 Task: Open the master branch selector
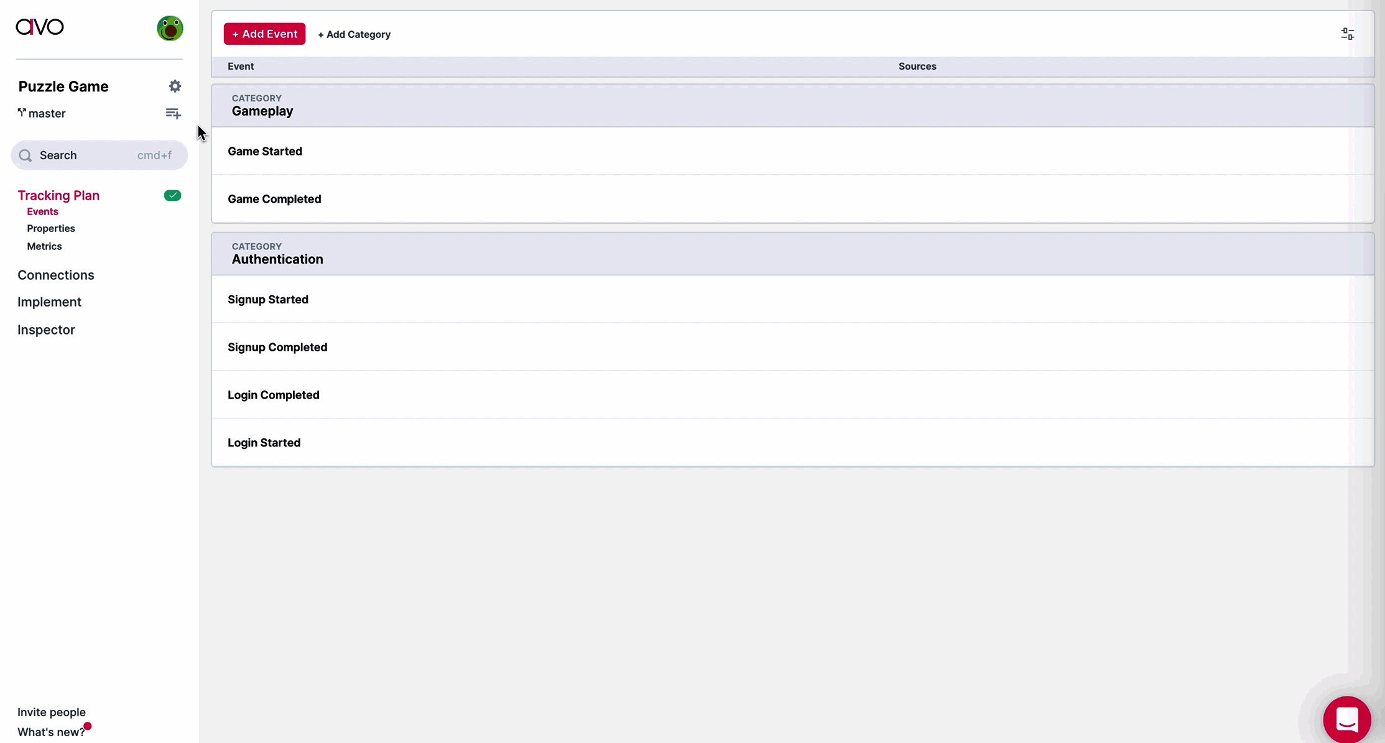pyautogui.click(x=42, y=114)
